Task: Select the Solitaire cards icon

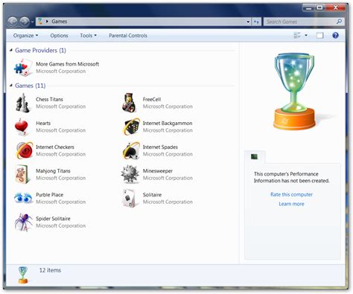Action: pos(130,198)
